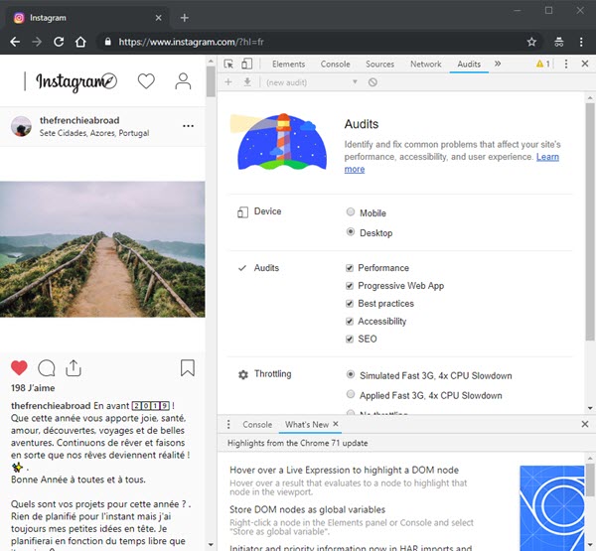Switch to the Network tab
The height and width of the screenshot is (551, 596).
[x=426, y=65]
